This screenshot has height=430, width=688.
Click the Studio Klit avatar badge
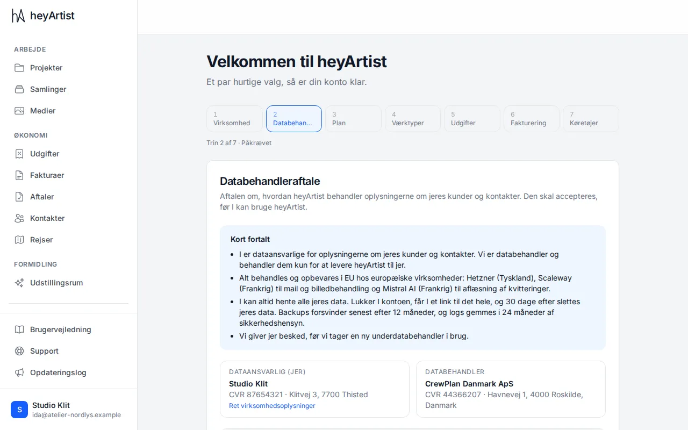click(x=19, y=410)
